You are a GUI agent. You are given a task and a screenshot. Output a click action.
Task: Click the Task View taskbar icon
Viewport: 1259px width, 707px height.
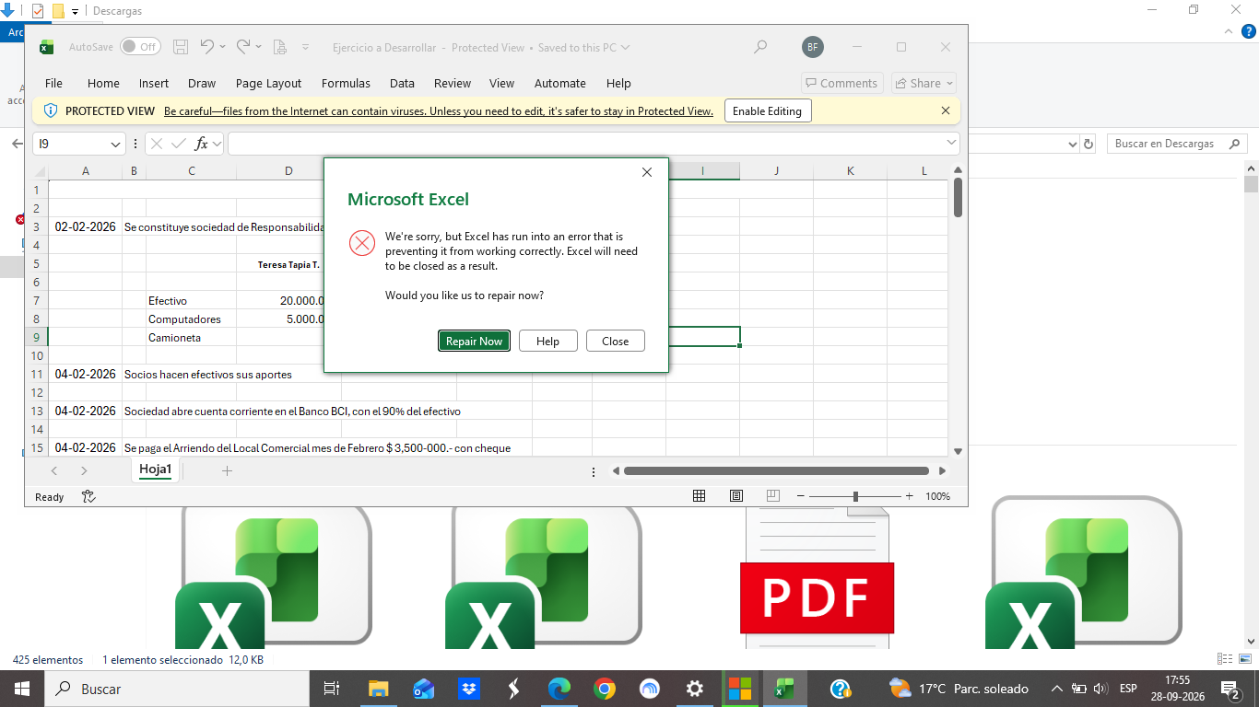click(x=332, y=689)
